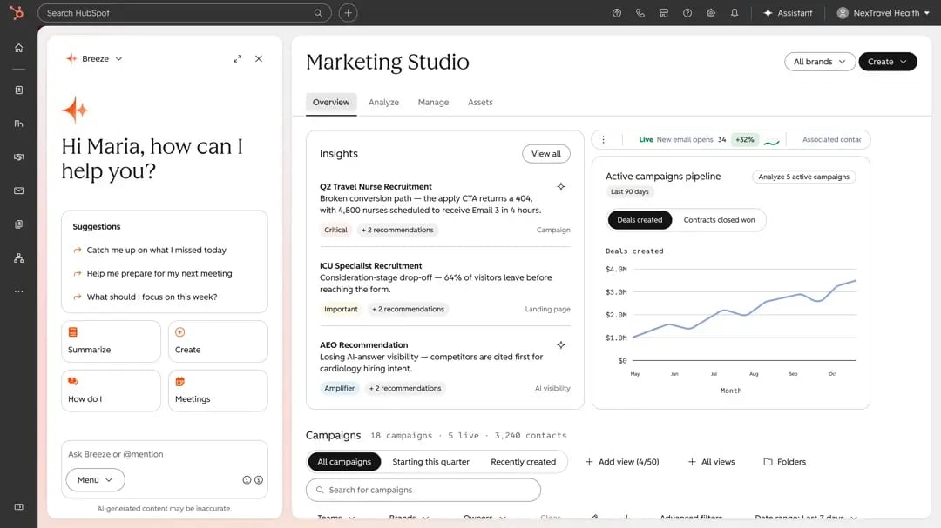Click the Search for campaigns field
Viewport: 941px width, 528px height.
point(423,491)
